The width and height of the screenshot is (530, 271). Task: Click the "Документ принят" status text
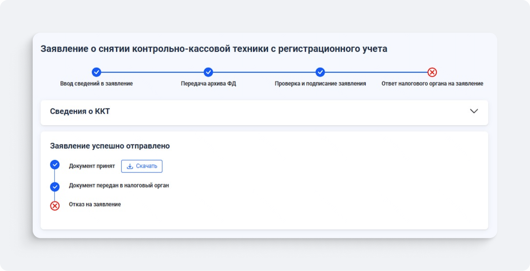tap(92, 166)
